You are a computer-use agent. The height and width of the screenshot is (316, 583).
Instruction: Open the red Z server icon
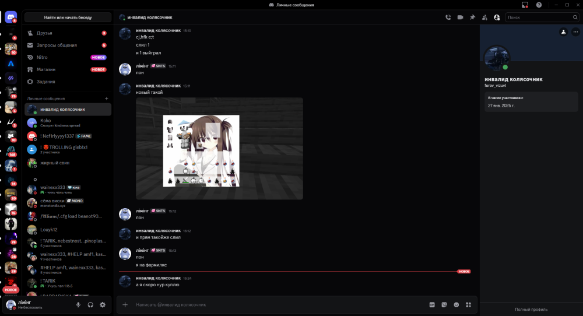tap(10, 282)
